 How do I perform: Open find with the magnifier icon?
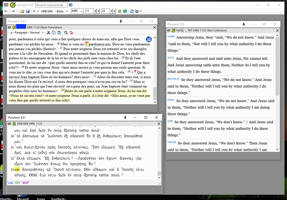point(66,32)
